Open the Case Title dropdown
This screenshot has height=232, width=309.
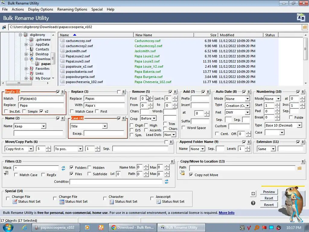tap(105, 126)
